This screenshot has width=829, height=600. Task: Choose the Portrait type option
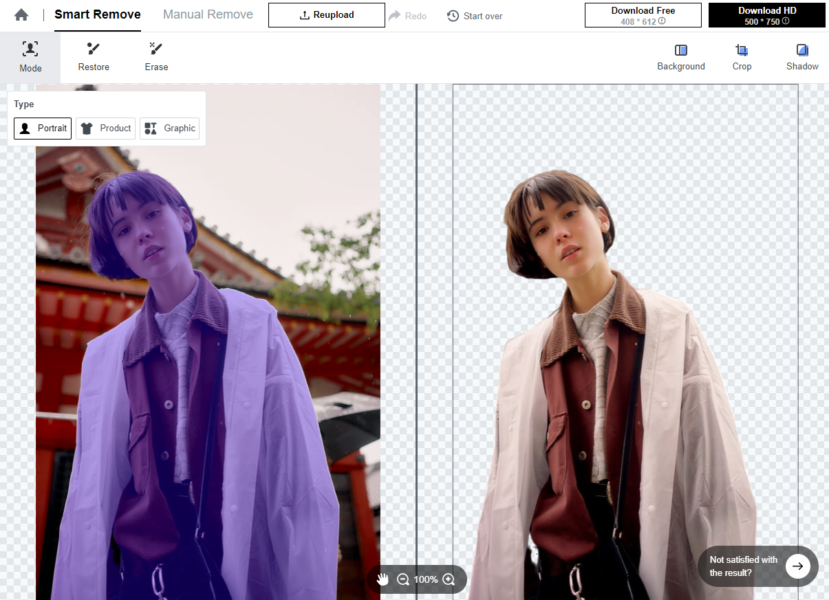click(43, 129)
